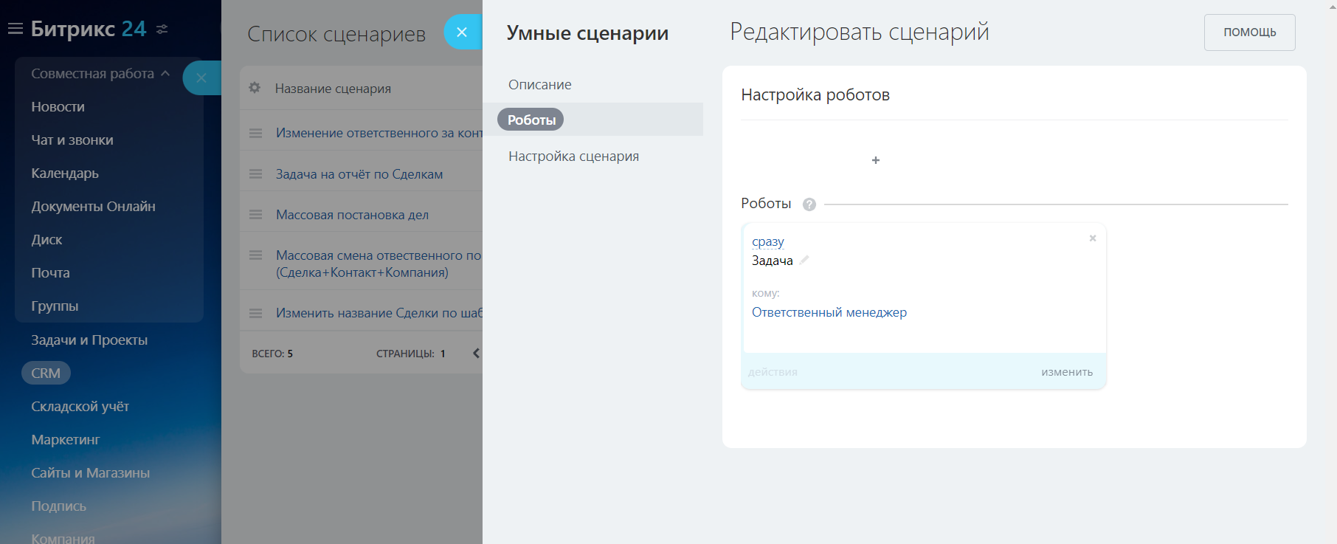Click the previous page arrow
The height and width of the screenshot is (544, 1337).
coord(476,354)
